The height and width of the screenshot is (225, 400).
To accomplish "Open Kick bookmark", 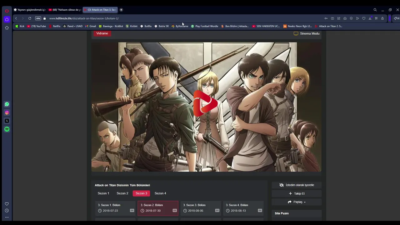I will (x=20, y=26).
